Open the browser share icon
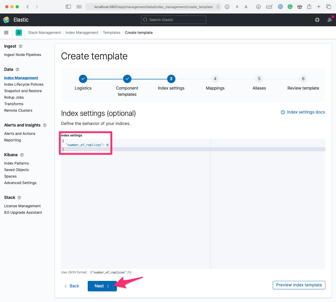 pos(309,7)
